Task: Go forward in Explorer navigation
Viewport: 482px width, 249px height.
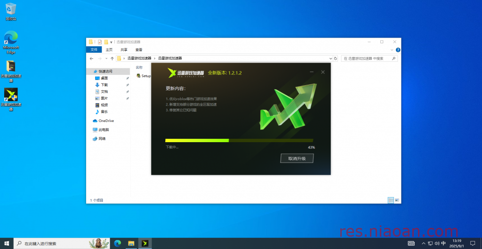Action: (x=100, y=58)
